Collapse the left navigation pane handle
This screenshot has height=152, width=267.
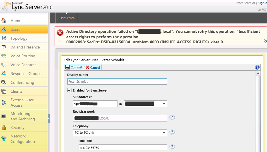(x=49, y=119)
